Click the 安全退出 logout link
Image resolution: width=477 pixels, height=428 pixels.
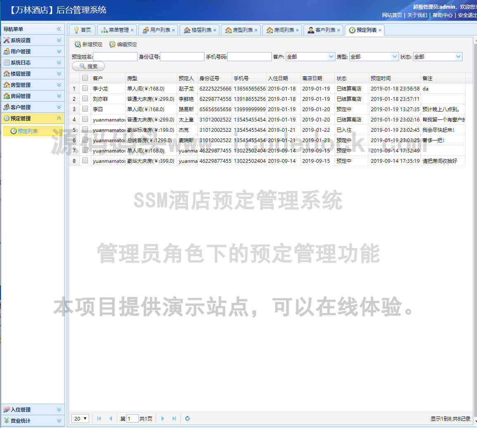coord(466,15)
